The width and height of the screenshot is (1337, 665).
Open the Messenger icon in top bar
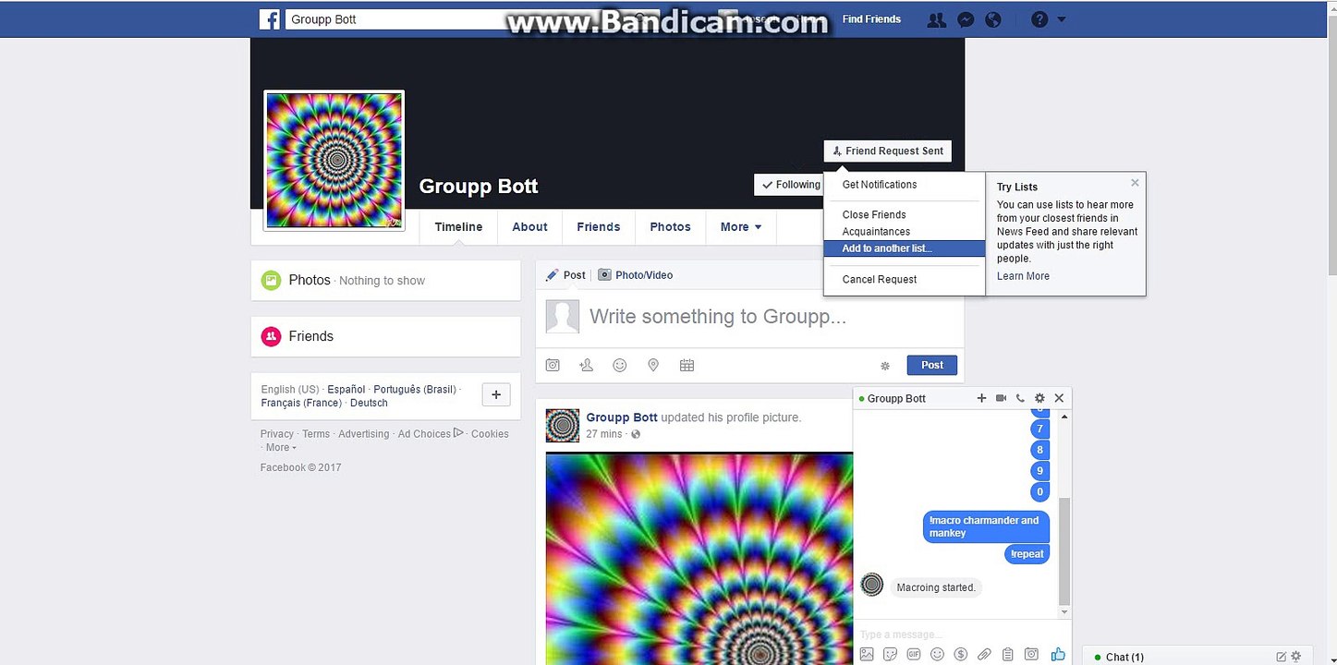pyautogui.click(x=965, y=19)
